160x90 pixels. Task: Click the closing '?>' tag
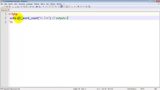pos(11,22)
